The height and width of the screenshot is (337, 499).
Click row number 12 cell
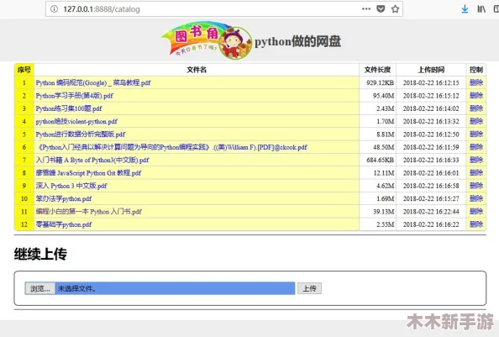click(24, 224)
